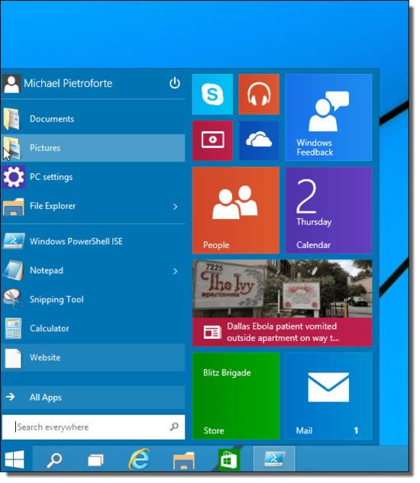
Task: Open Task View on the taskbar
Action: pyautogui.click(x=95, y=461)
